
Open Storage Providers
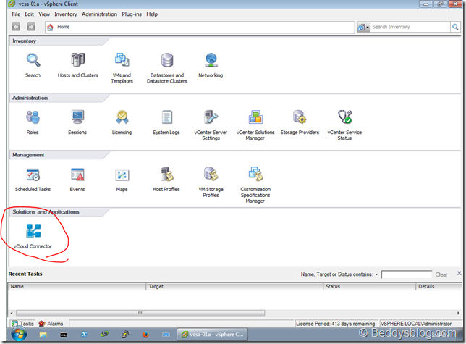[300, 117]
